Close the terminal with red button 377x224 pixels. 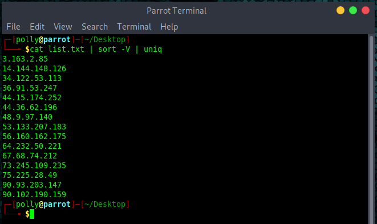pos(365,11)
